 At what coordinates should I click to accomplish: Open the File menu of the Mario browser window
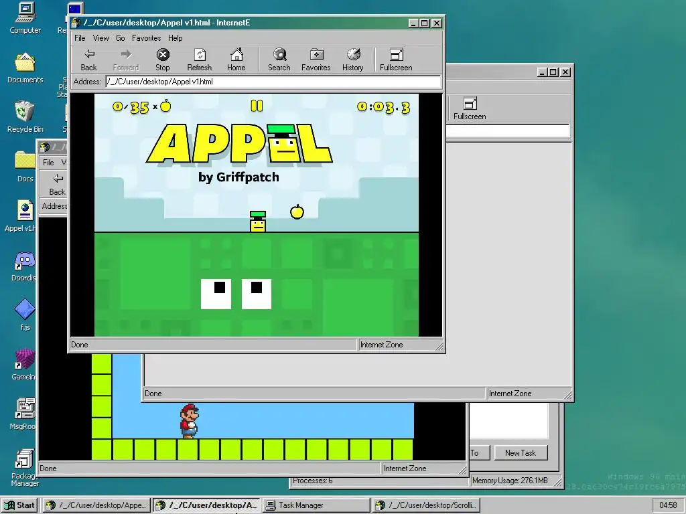click(x=48, y=163)
